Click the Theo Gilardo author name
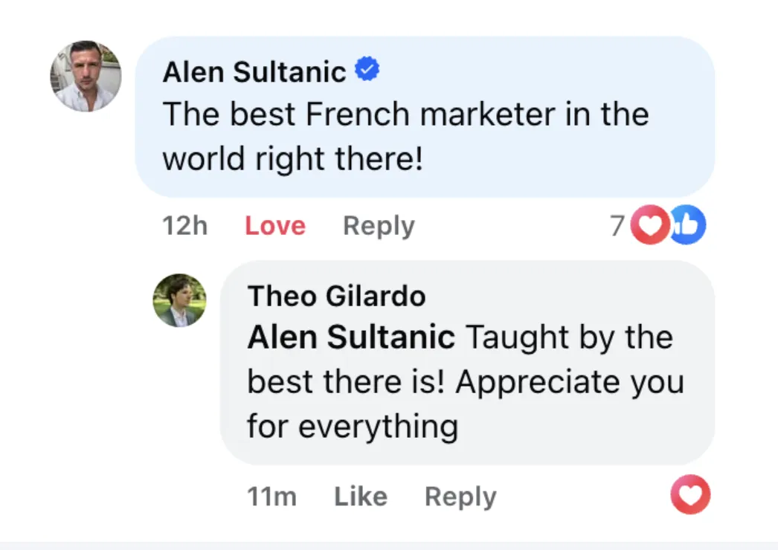The height and width of the screenshot is (550, 778). point(336,296)
